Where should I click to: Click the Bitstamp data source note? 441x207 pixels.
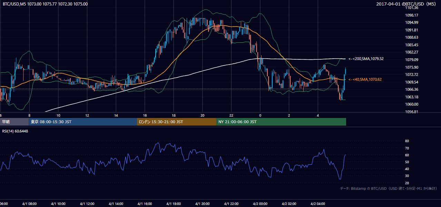click(389, 188)
